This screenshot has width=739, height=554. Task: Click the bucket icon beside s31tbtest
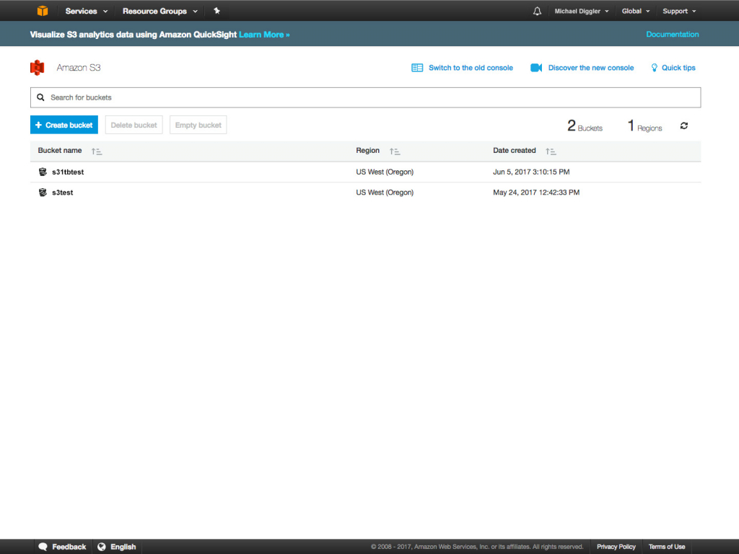coord(43,172)
